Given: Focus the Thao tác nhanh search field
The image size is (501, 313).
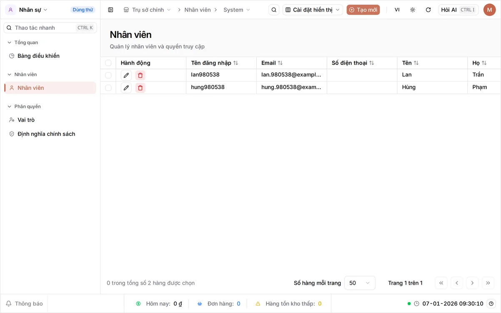Looking at the screenshot, I should (x=50, y=27).
